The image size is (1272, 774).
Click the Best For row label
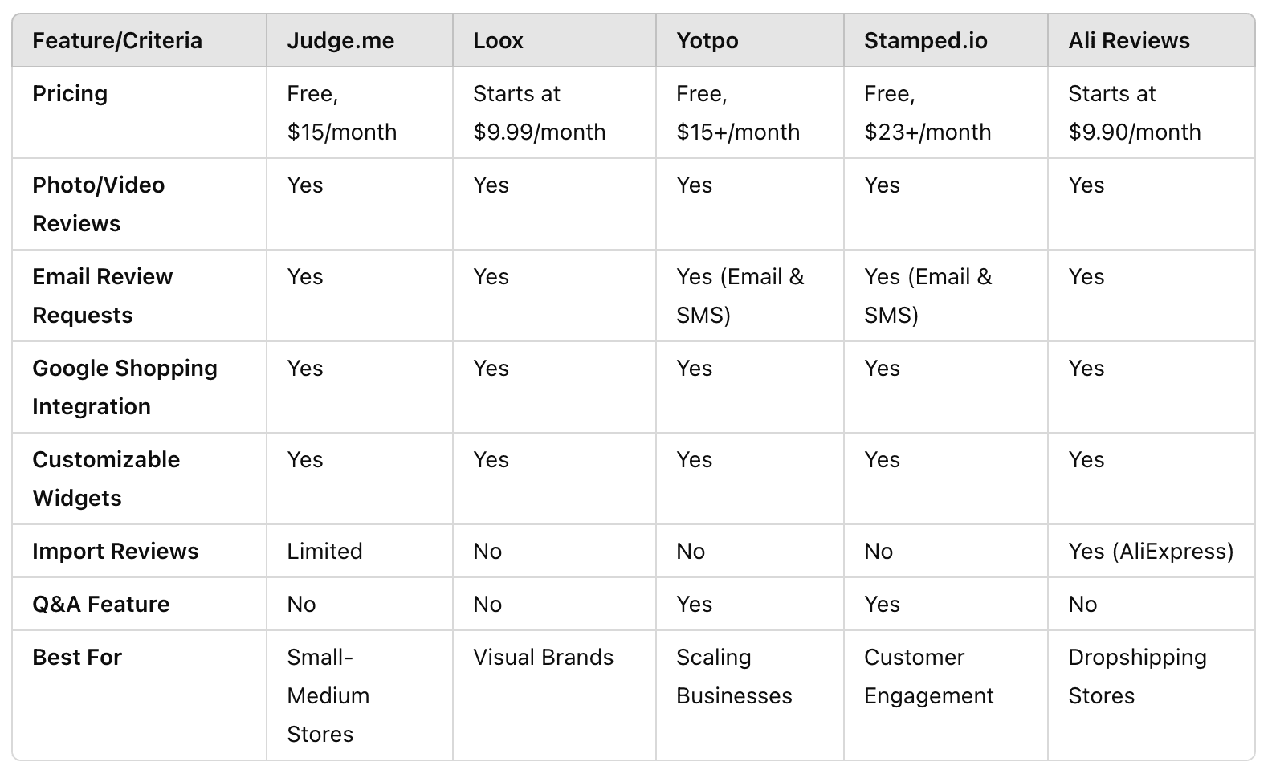(x=77, y=658)
